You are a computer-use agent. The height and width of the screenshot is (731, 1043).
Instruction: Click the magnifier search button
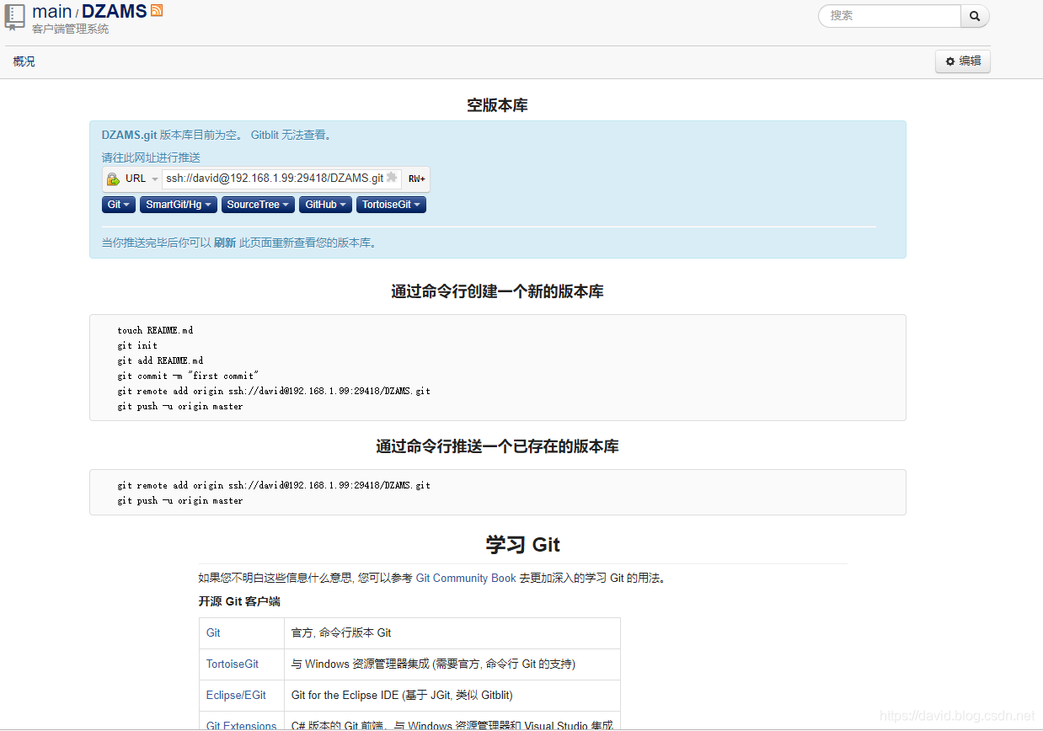975,16
